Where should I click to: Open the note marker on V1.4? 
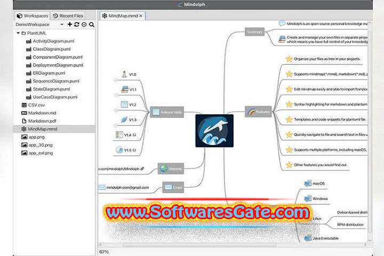pyautogui.click(x=134, y=135)
